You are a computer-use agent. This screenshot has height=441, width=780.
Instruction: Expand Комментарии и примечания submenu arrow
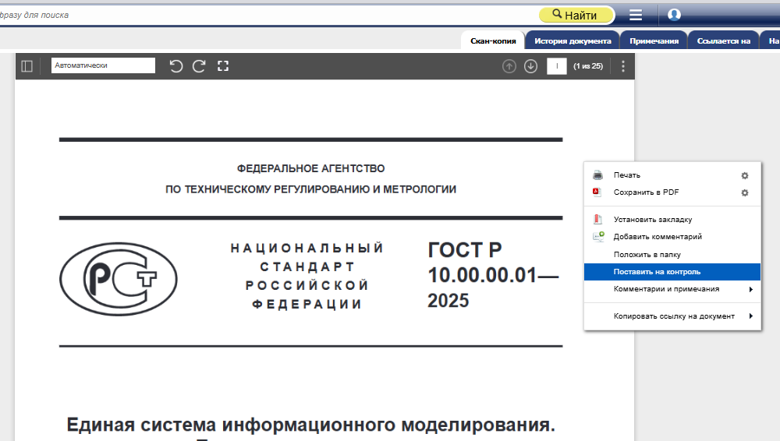pyautogui.click(x=750, y=289)
